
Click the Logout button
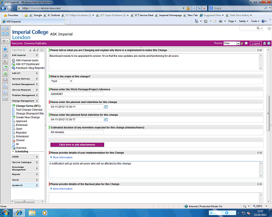coord(255,43)
